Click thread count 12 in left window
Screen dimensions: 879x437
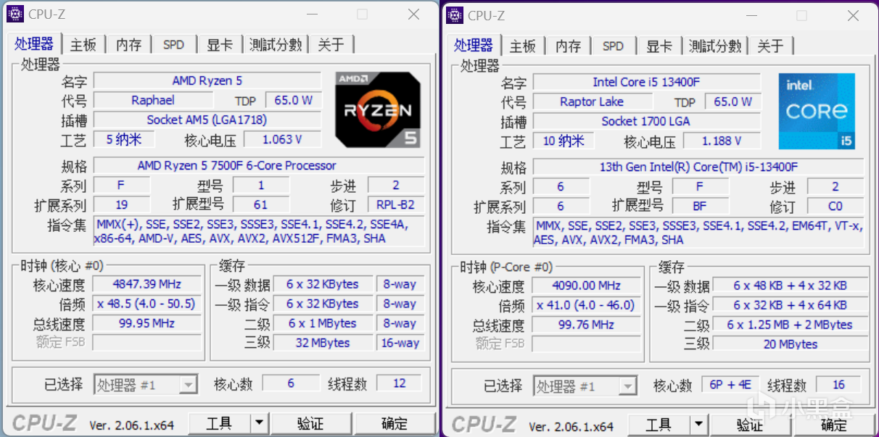coord(399,383)
